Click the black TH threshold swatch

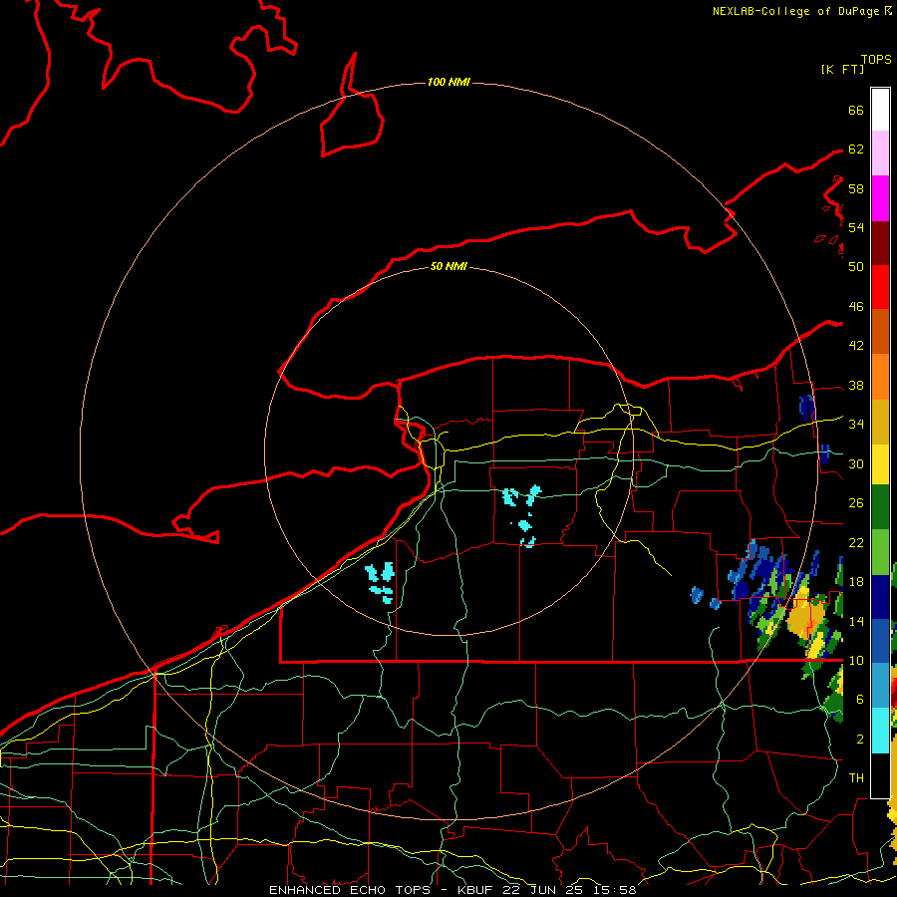[x=880, y=775]
